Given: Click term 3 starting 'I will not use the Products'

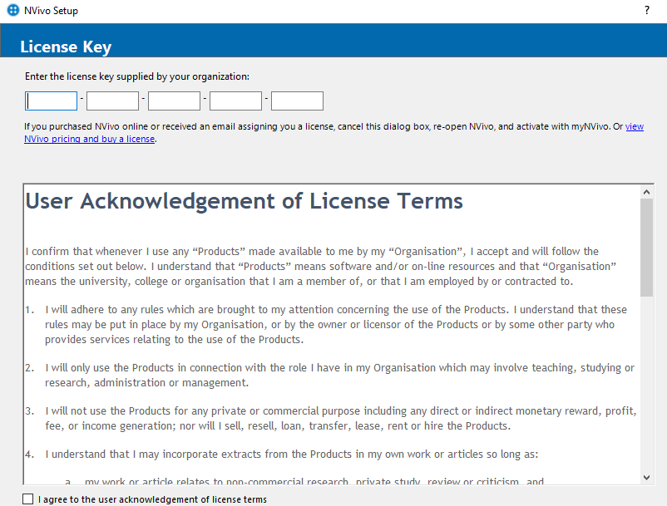Looking at the screenshot, I should [x=341, y=419].
